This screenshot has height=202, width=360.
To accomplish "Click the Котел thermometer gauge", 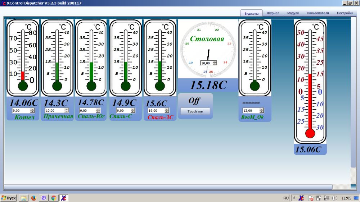I will pos(23,58).
